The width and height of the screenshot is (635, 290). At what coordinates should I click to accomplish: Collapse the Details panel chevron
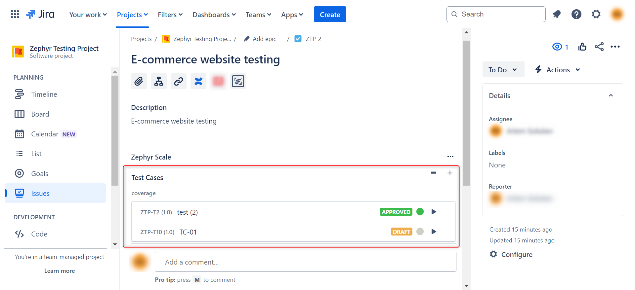tap(611, 95)
